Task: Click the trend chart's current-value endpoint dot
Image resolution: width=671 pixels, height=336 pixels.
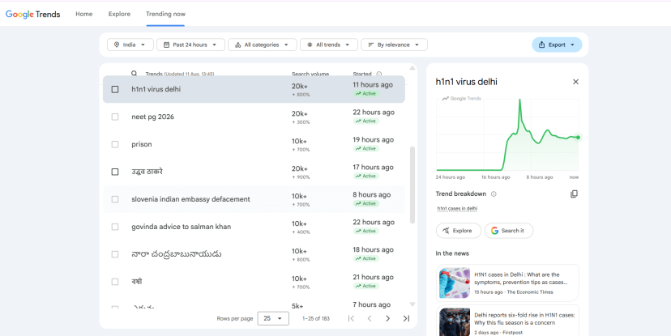Action: click(578, 137)
